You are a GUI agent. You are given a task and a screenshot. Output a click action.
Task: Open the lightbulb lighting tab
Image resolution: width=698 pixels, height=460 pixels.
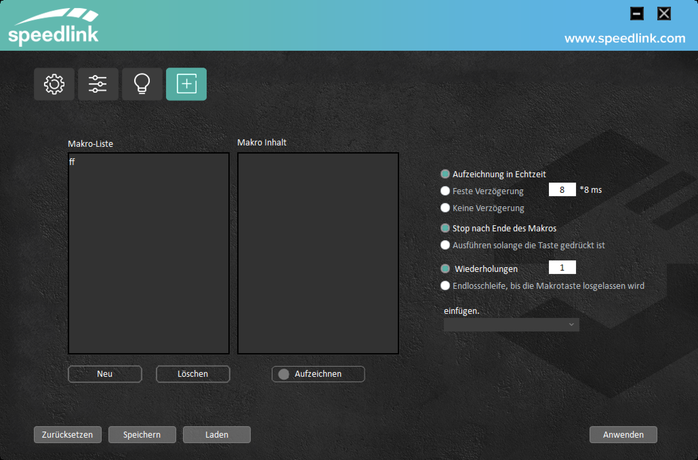(x=142, y=84)
